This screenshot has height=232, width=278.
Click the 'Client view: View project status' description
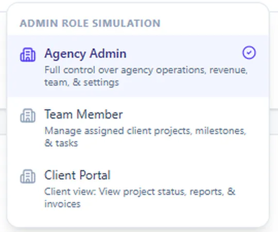click(x=140, y=197)
